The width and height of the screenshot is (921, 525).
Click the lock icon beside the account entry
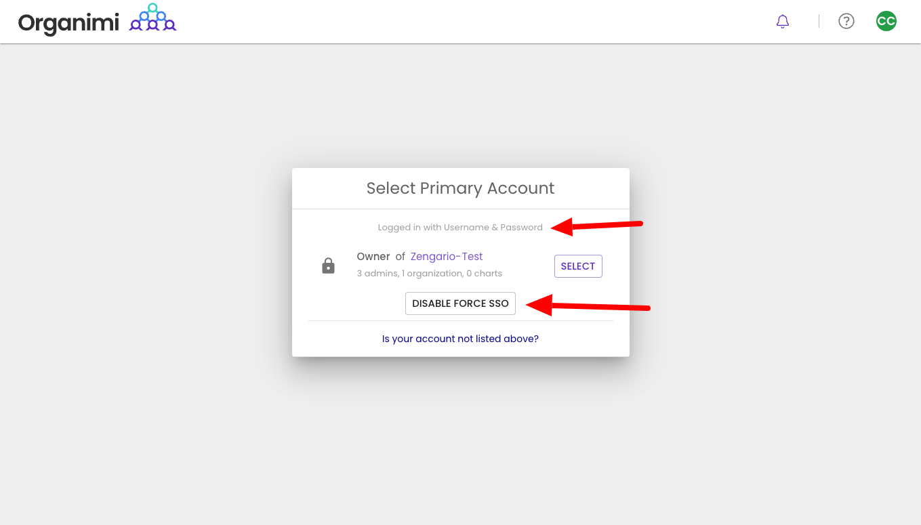point(328,265)
